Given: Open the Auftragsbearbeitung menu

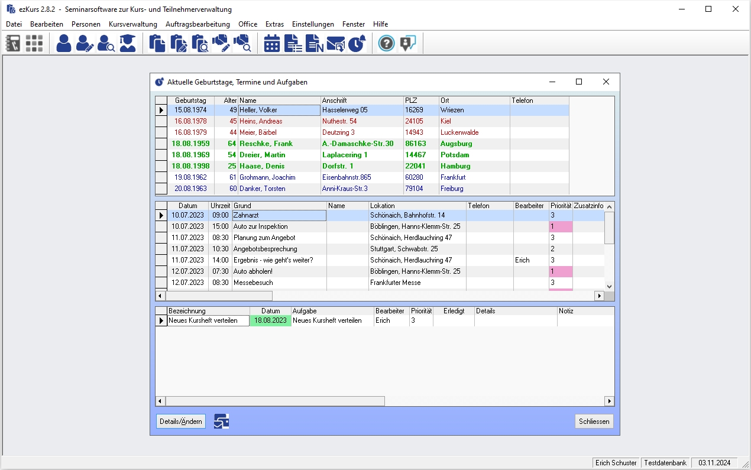Looking at the screenshot, I should pyautogui.click(x=198, y=24).
